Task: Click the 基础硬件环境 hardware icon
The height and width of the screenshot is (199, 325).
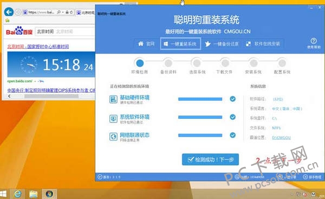Action: [113, 99]
